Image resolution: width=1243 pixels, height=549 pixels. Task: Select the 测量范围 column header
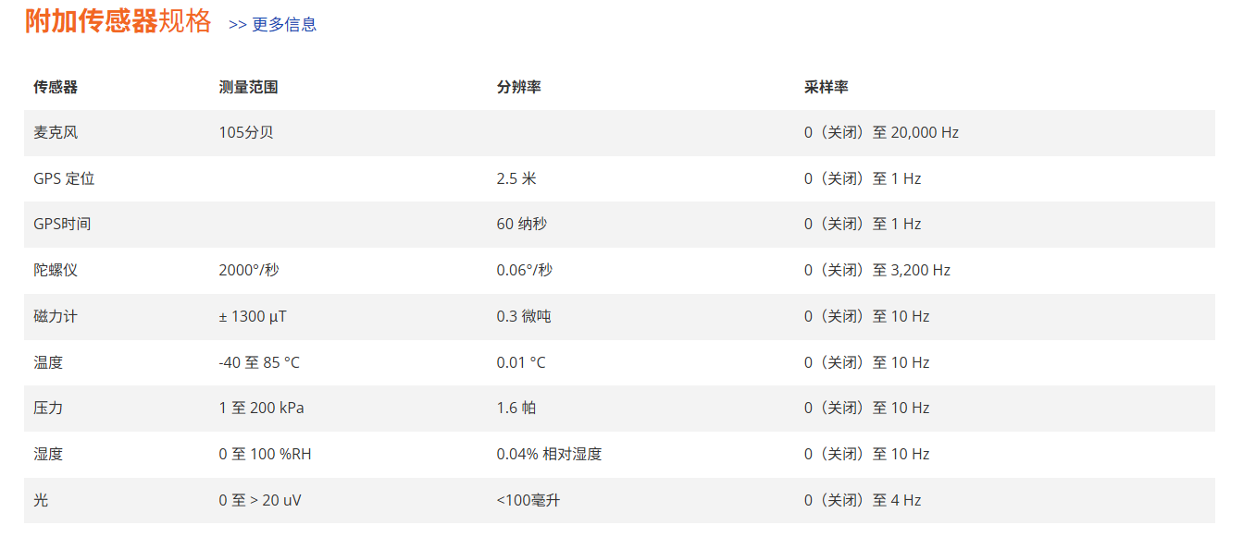(248, 87)
